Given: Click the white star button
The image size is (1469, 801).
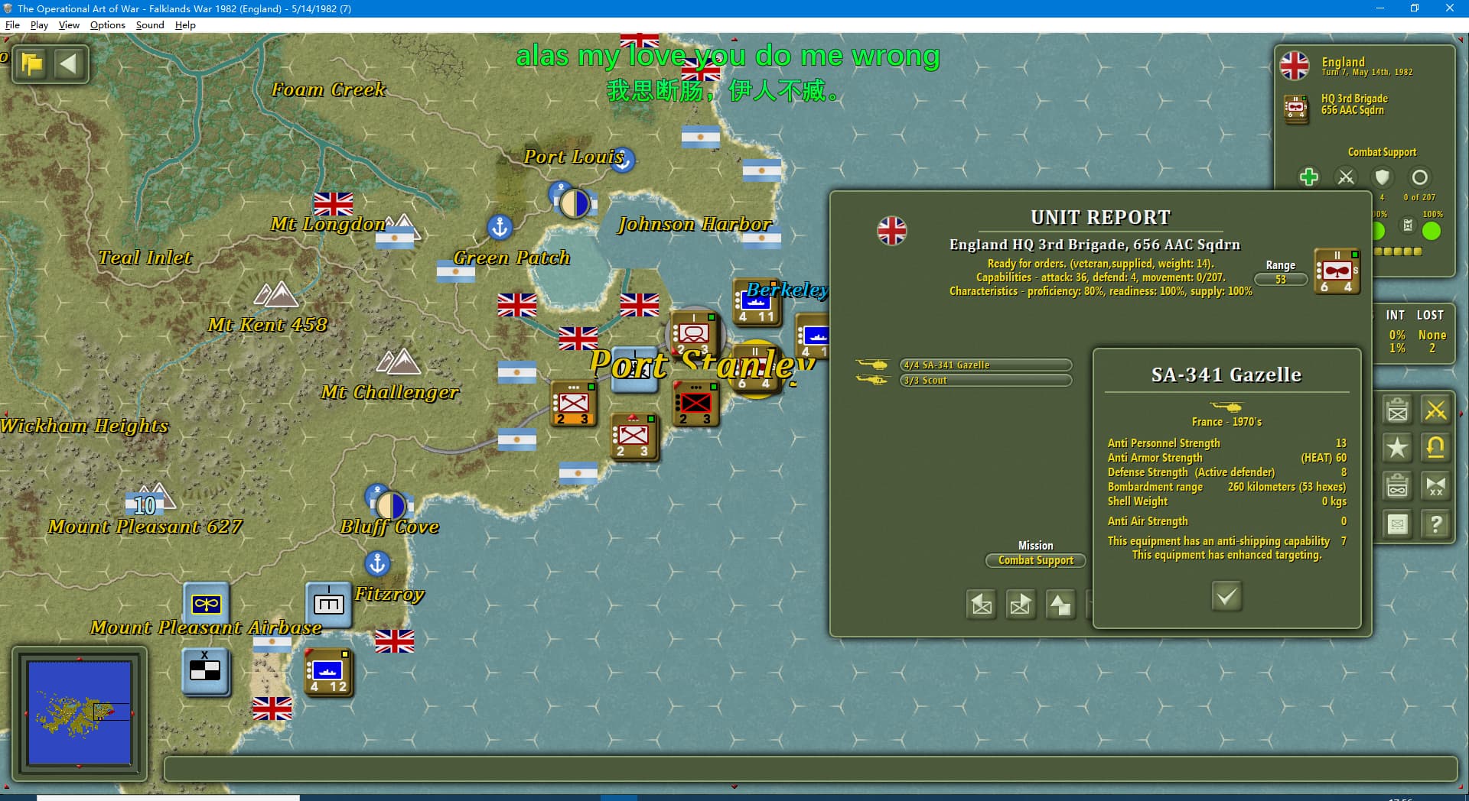Looking at the screenshot, I should click(x=1398, y=448).
